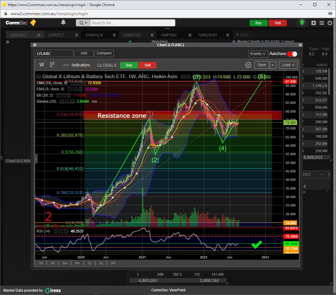Close the EVN/GLN tab
This screenshot has height=295, width=336.
tap(114, 35)
